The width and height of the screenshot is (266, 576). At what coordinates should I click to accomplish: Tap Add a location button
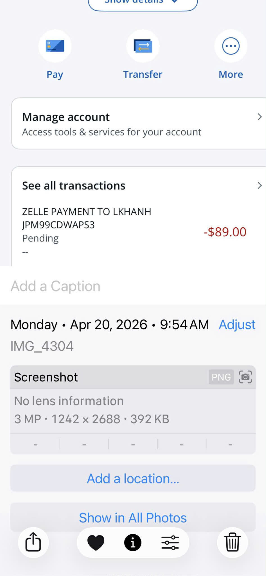(x=133, y=478)
